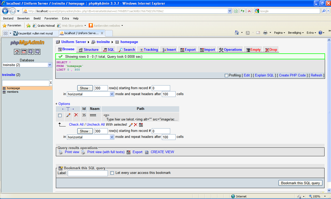The width and height of the screenshot is (331, 199).
Task: Open the SQL query window icon
Action: click(24, 52)
